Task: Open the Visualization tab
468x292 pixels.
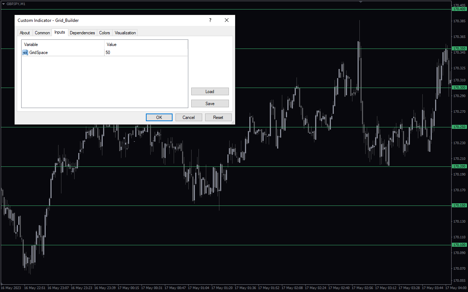Action: tap(125, 33)
